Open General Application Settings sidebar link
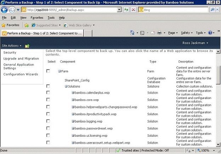The height and width of the screenshot is (154, 221). click(x=19, y=66)
